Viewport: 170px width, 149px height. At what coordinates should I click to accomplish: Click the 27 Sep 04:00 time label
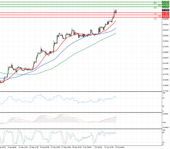coord(66,147)
